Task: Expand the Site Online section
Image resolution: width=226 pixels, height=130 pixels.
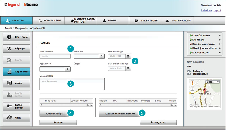Action: point(220,40)
